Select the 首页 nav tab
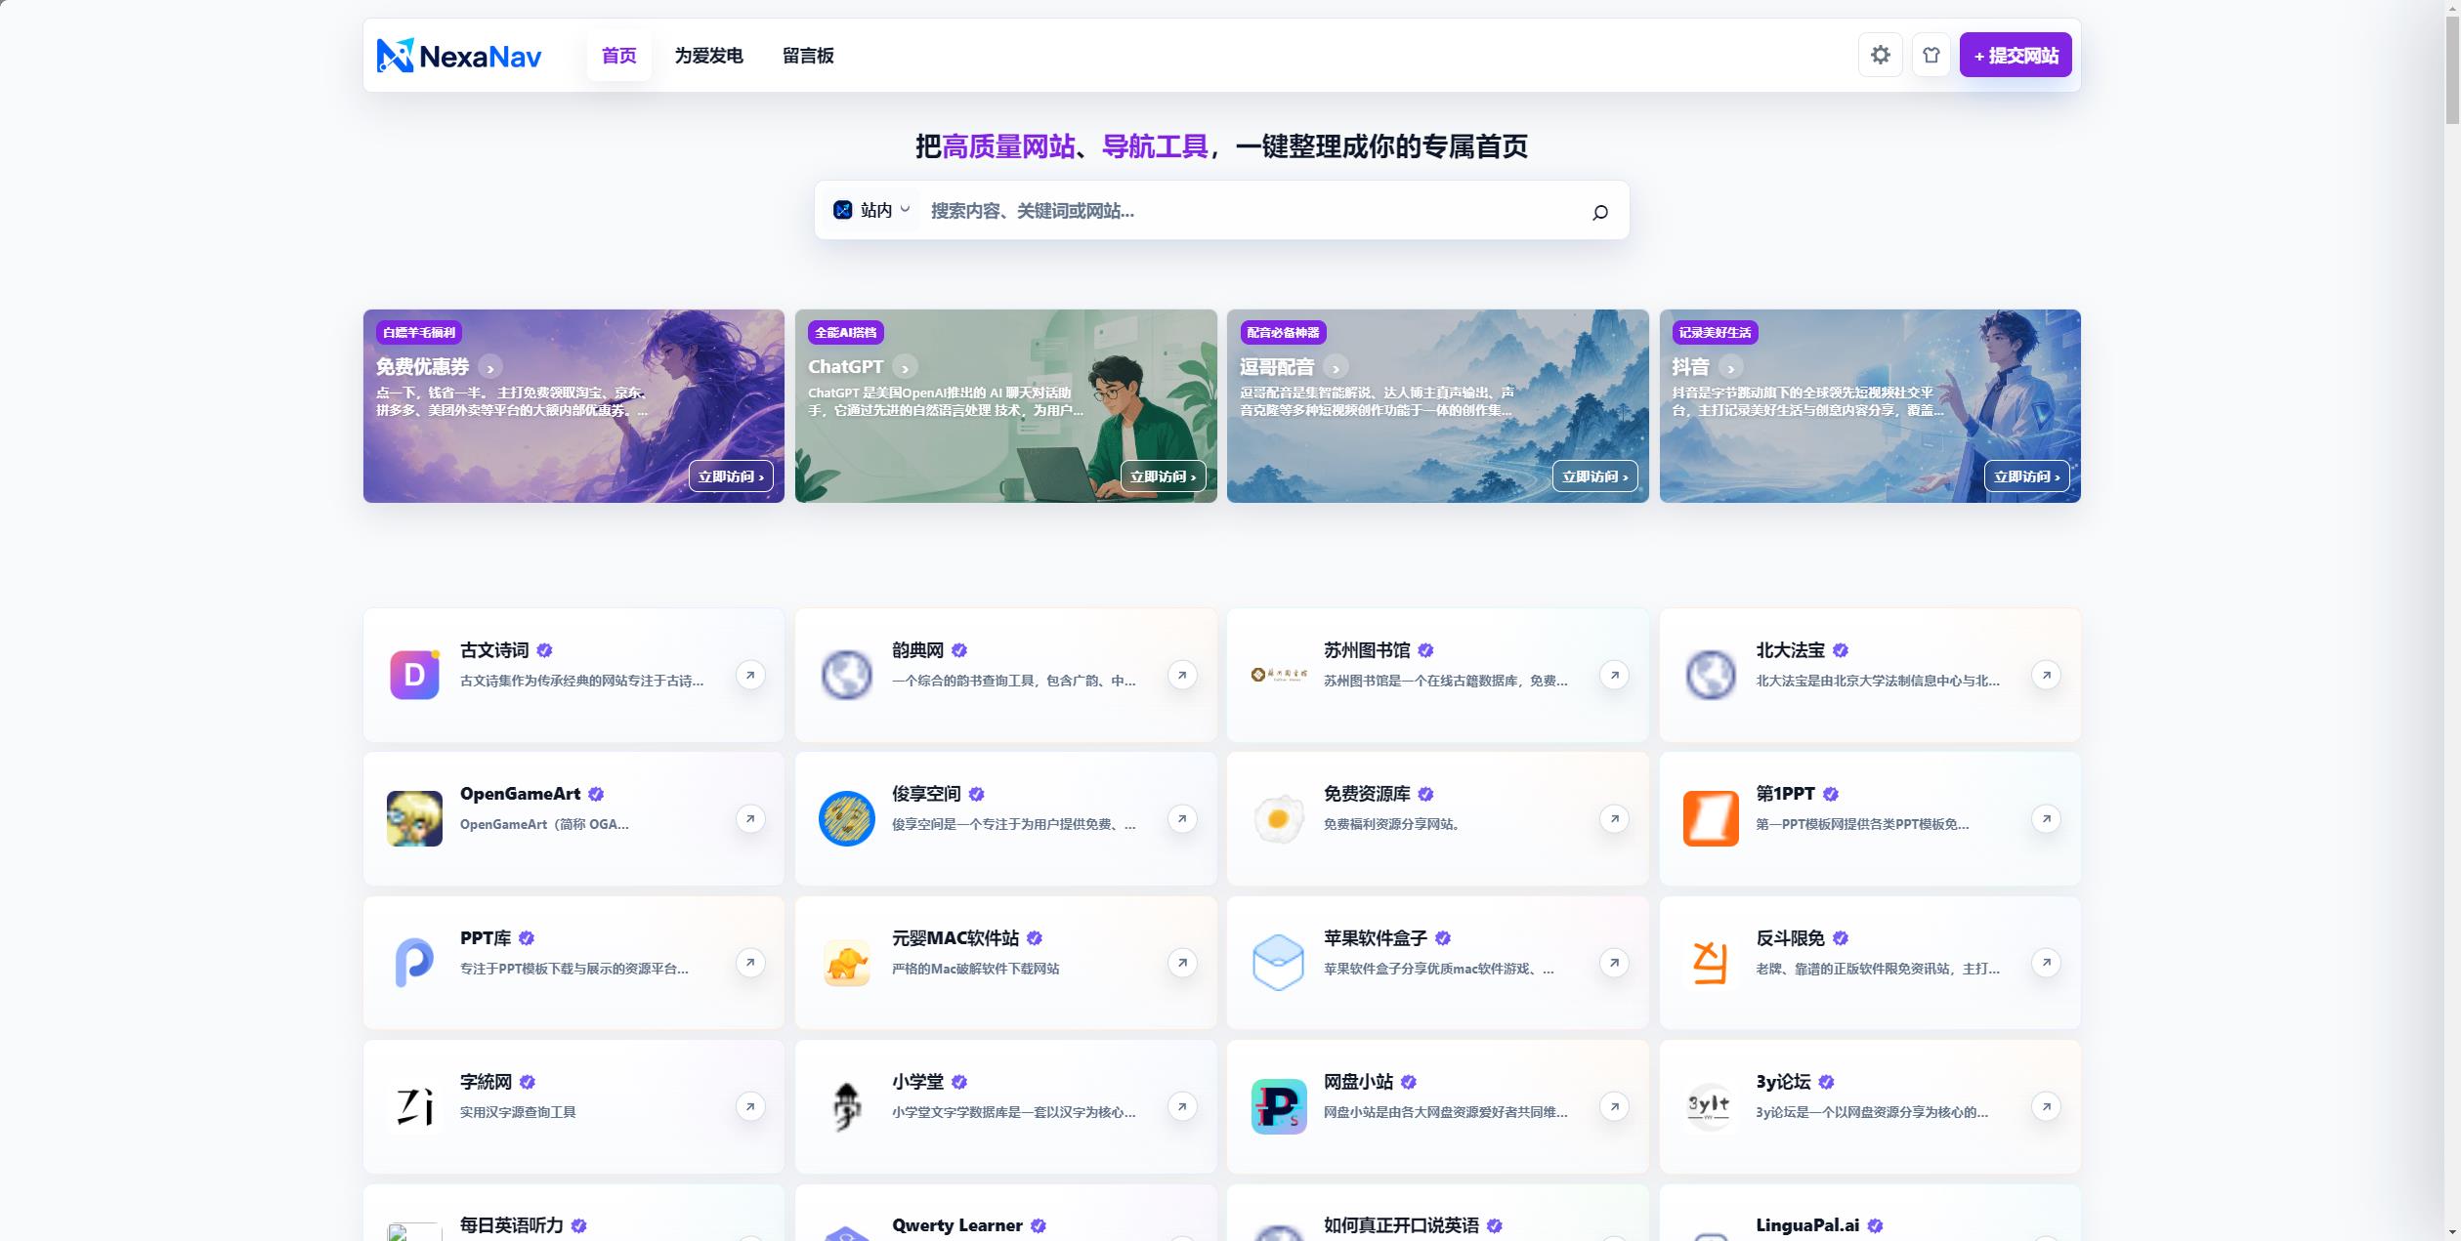 pos(618,56)
